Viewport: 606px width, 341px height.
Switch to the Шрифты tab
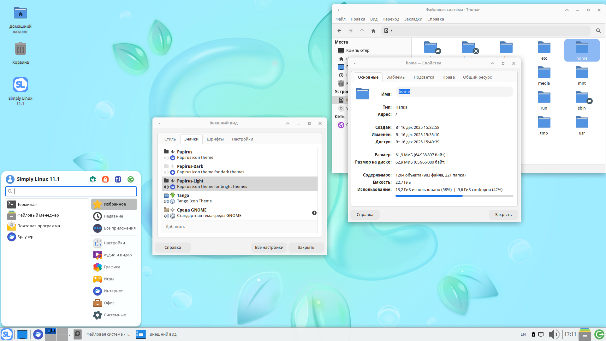click(x=215, y=139)
